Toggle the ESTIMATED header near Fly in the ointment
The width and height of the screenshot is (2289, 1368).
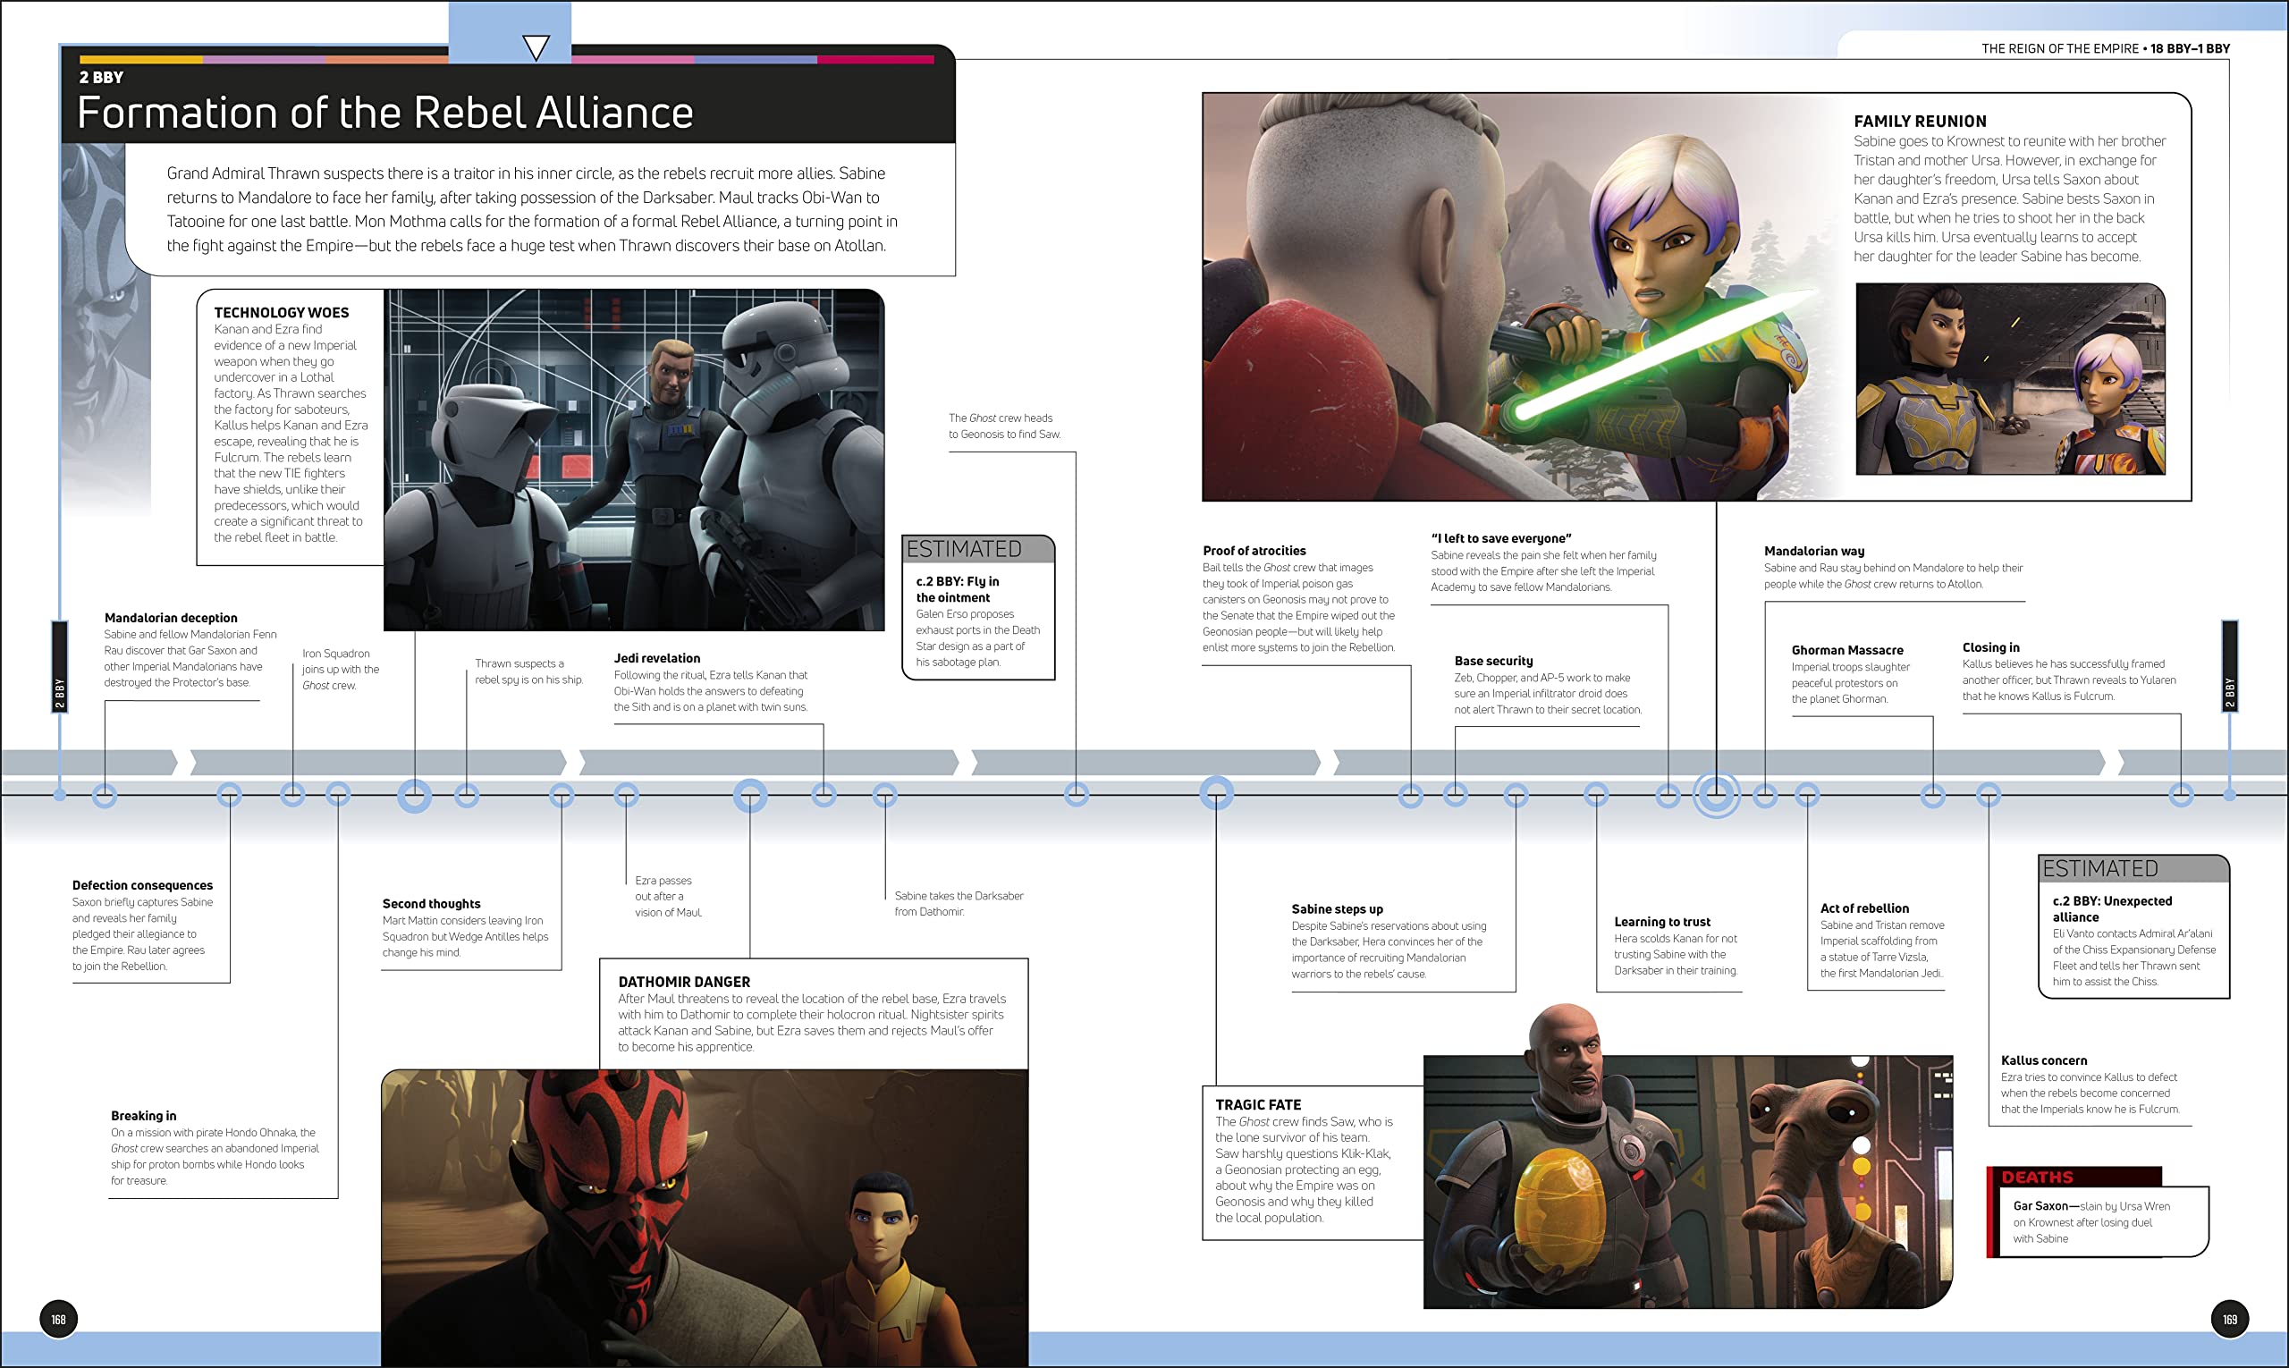(x=964, y=551)
